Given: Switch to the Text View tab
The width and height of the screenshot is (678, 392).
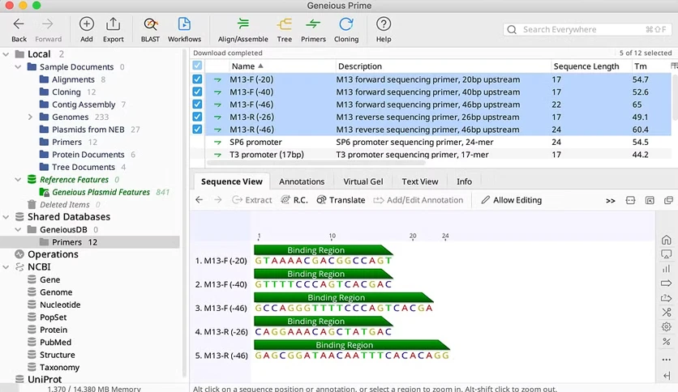Looking at the screenshot, I should point(420,181).
